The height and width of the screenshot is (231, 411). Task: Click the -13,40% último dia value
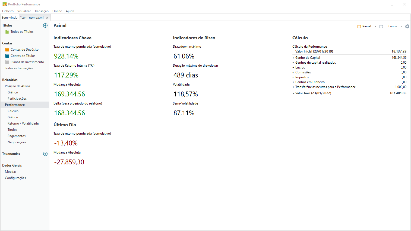[x=66, y=143]
